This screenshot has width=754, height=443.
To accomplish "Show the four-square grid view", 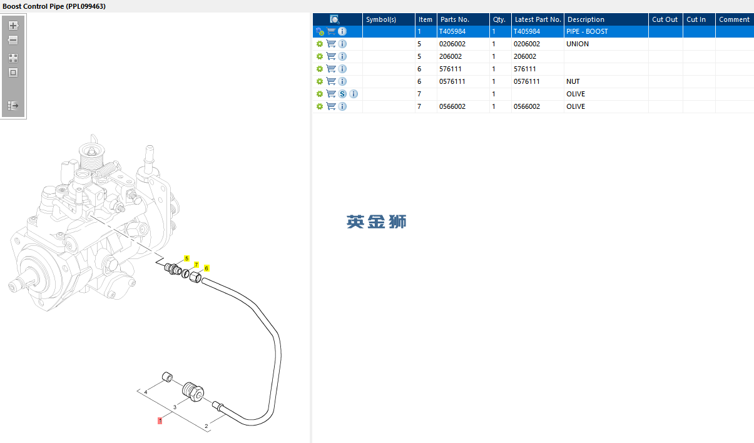I will click(x=13, y=58).
